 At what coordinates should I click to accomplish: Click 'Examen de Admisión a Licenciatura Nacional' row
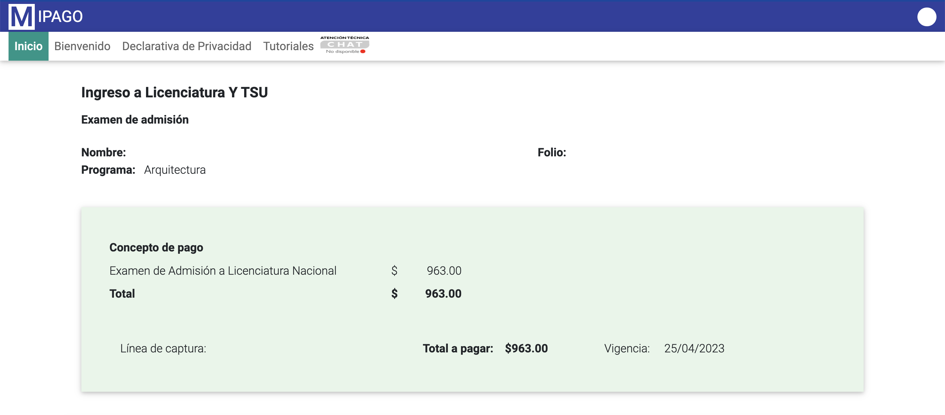click(223, 270)
